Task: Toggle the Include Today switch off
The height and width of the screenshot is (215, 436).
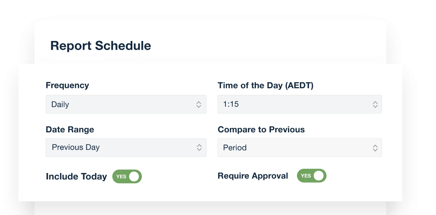Action: click(127, 176)
